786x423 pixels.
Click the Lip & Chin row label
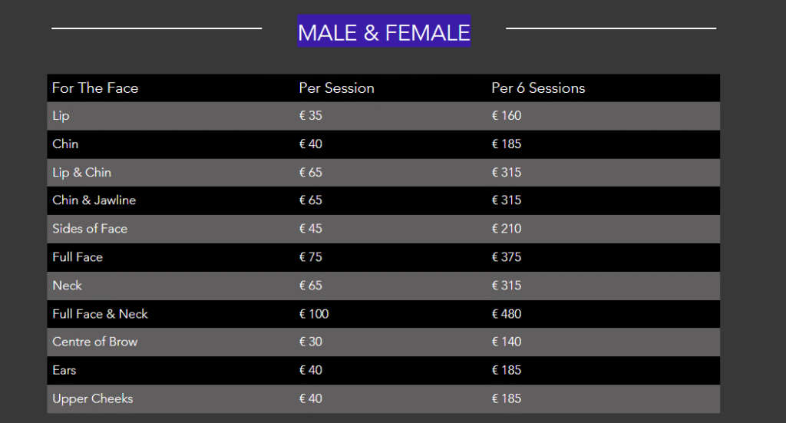point(81,173)
